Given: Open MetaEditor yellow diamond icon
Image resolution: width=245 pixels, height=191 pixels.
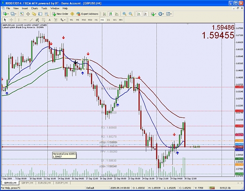Looking at the screenshot, I should click(72, 14).
